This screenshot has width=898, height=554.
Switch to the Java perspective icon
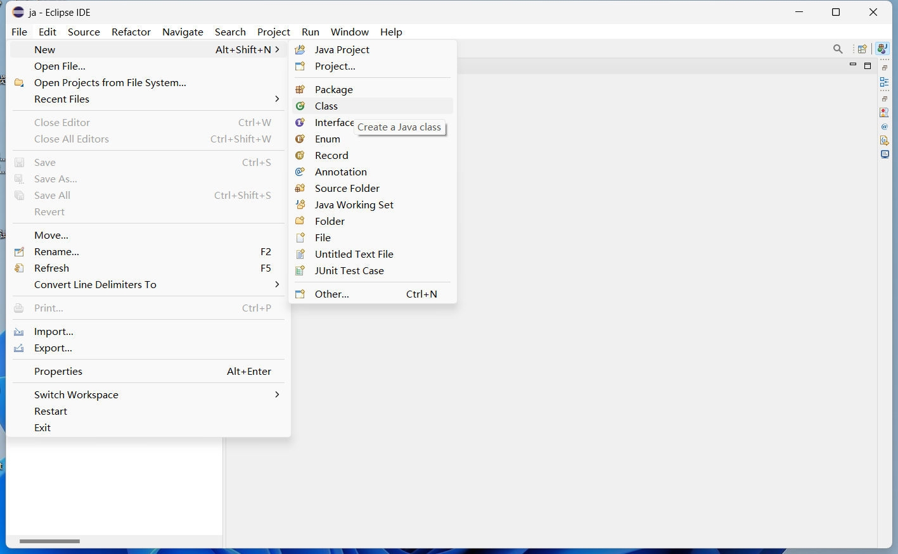[882, 49]
